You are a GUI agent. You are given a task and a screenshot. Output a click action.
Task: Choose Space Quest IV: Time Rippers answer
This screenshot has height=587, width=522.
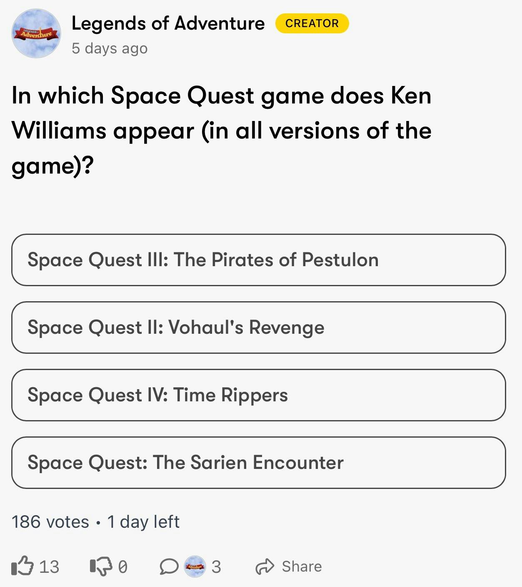point(258,395)
